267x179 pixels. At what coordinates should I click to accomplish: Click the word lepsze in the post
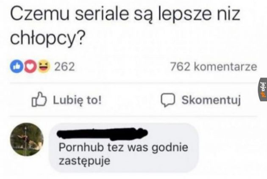point(185,15)
